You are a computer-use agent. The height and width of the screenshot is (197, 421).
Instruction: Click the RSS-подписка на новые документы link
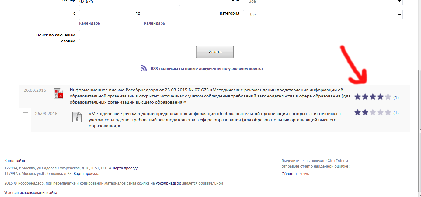click(x=207, y=69)
